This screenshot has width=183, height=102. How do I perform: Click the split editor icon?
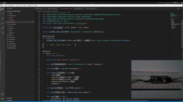click(178, 8)
